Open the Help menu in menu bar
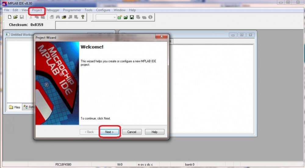The width and height of the screenshot is (305, 168). point(132,10)
